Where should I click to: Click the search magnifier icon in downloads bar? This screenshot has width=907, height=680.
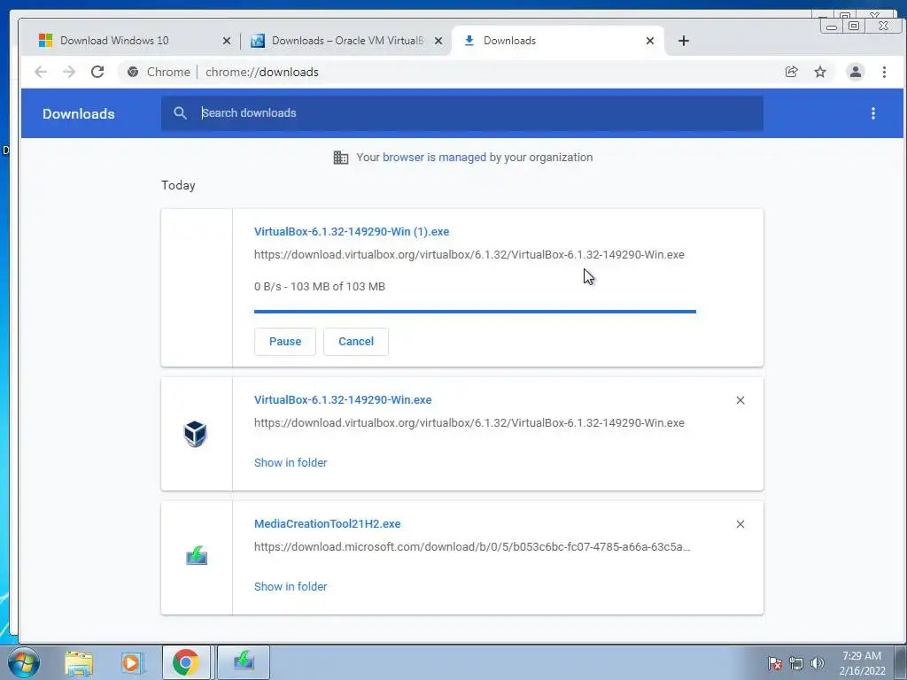180,113
